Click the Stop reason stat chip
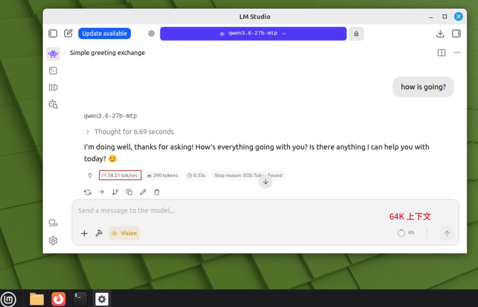The height and width of the screenshot is (307, 478). (x=248, y=175)
